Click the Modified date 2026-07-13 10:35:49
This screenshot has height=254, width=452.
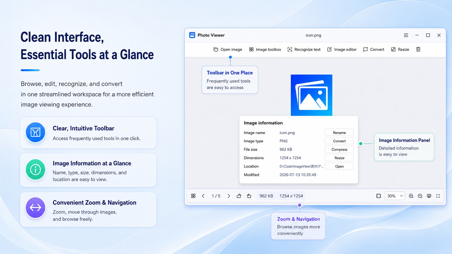(298, 175)
